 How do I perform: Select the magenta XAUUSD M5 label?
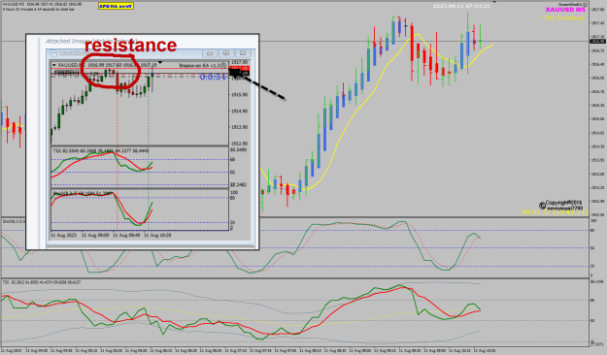coord(565,10)
